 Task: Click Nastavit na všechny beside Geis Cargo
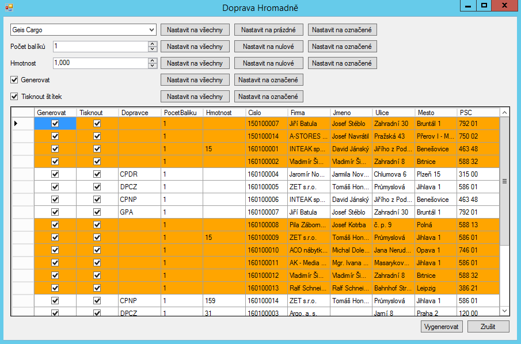(195, 30)
